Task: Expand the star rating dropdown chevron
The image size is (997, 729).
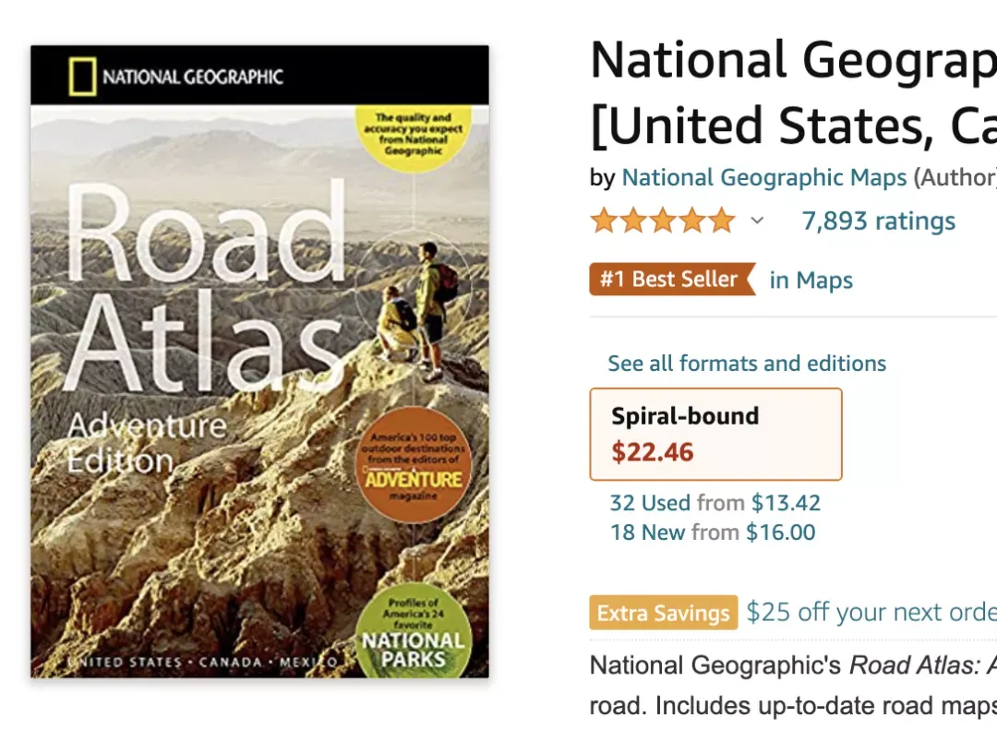Action: pyautogui.click(x=757, y=221)
